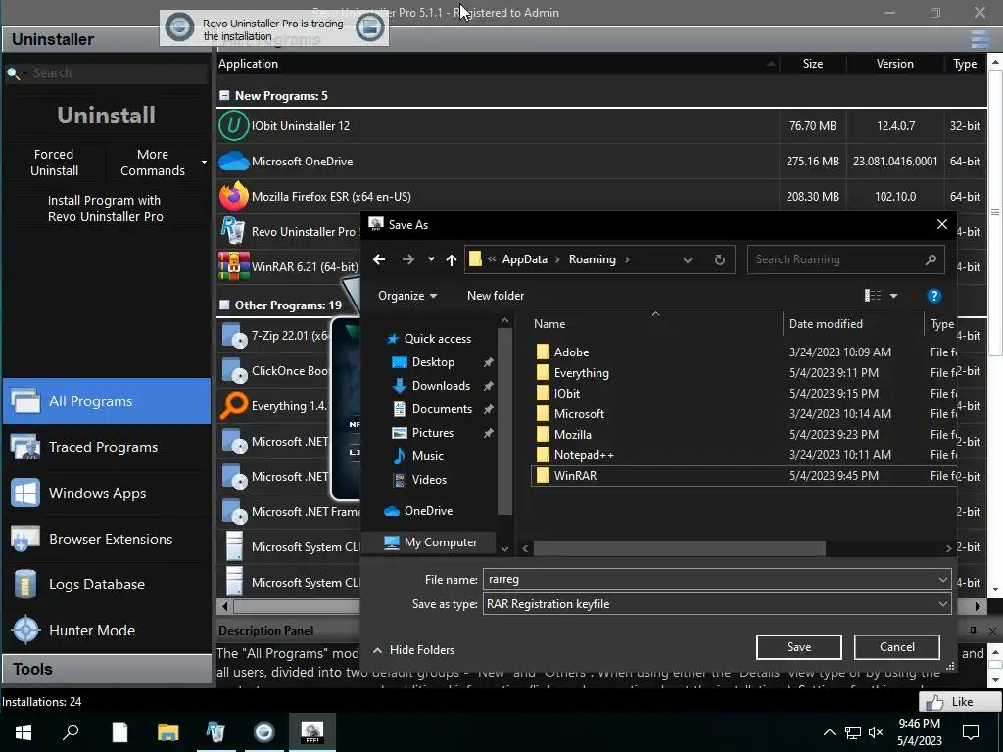This screenshot has height=752, width=1003.
Task: Collapse New Programs group
Action: point(224,95)
